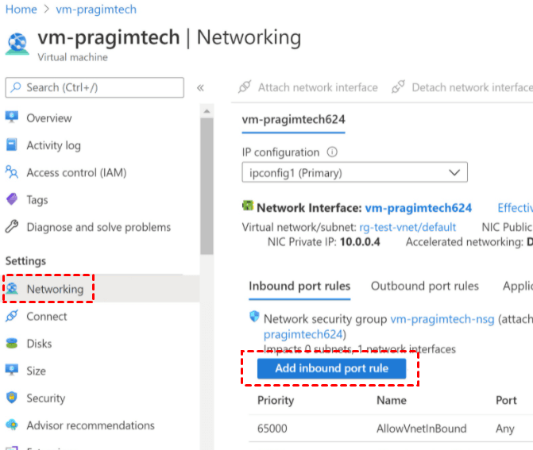Click the Search (Ctrl+/) field
This screenshot has width=533, height=450.
(95, 87)
